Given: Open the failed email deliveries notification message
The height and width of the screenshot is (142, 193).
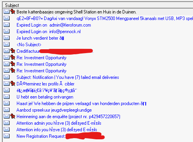Looking at the screenshot, I should click(x=68, y=77).
